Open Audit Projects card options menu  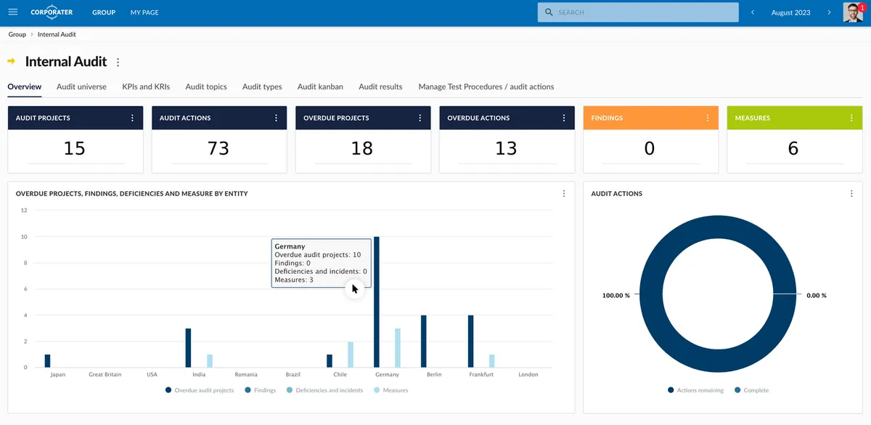[x=132, y=118]
